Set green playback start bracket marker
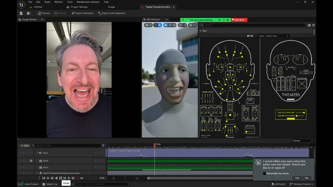The image size is (333, 187). [39, 178]
